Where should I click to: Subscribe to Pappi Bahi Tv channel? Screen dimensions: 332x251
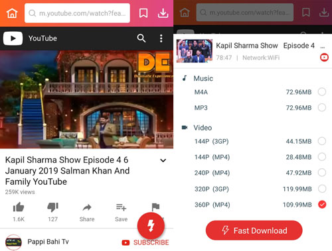[x=145, y=242]
